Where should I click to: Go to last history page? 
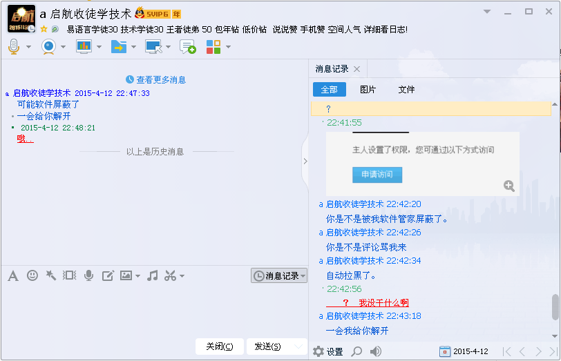click(554, 352)
